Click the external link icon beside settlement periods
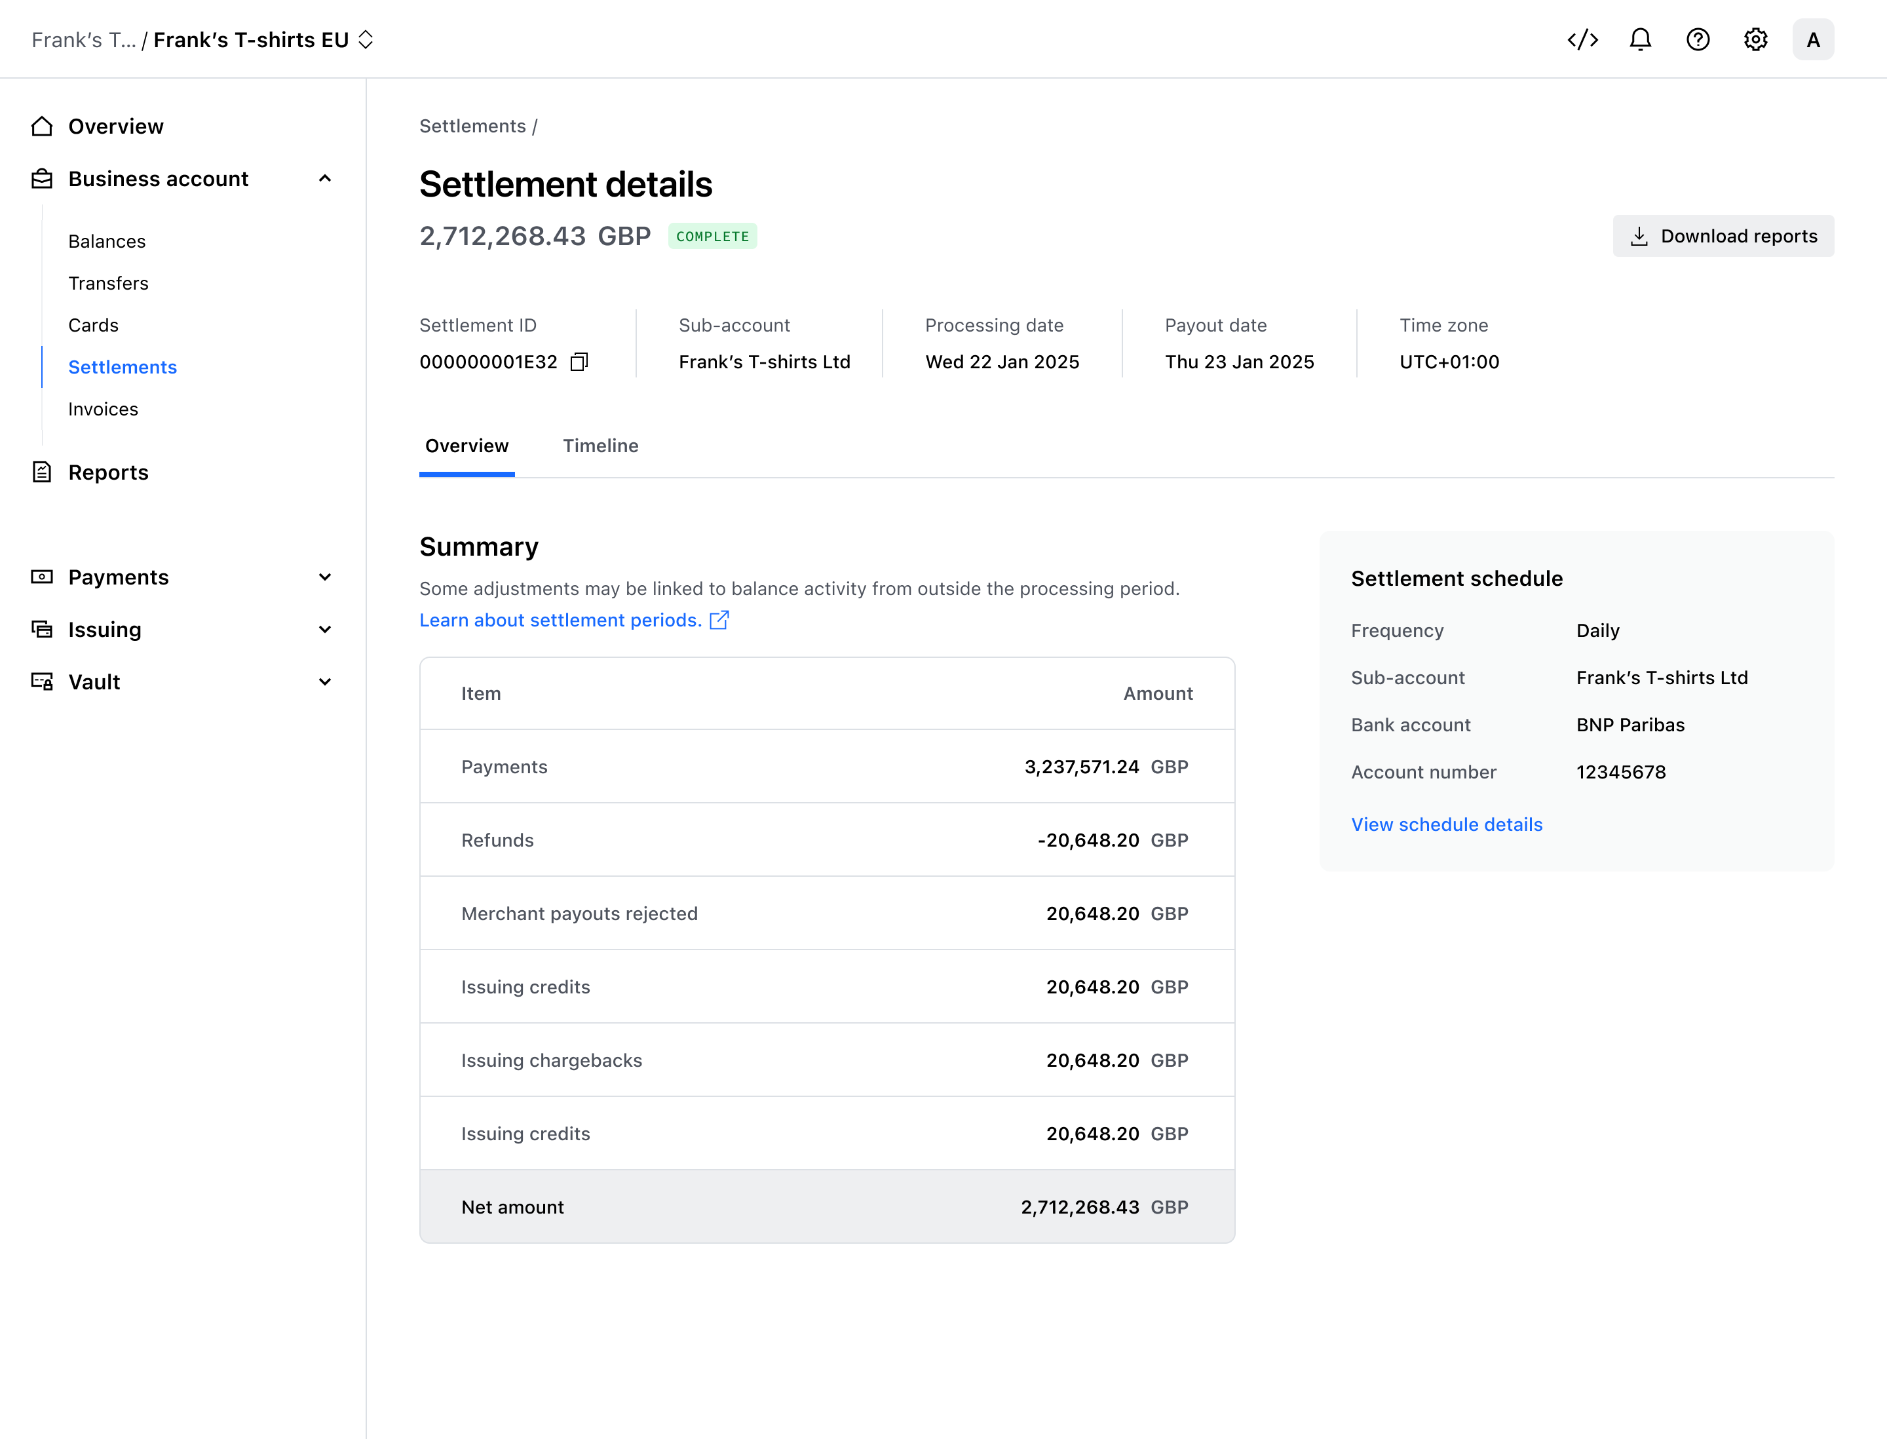The image size is (1887, 1439). pyautogui.click(x=719, y=620)
